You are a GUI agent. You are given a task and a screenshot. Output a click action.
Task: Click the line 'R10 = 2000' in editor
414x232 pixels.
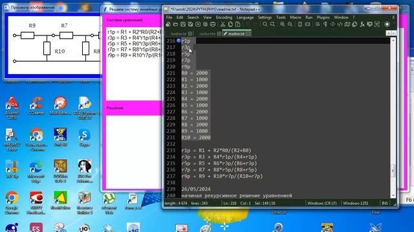click(196, 137)
